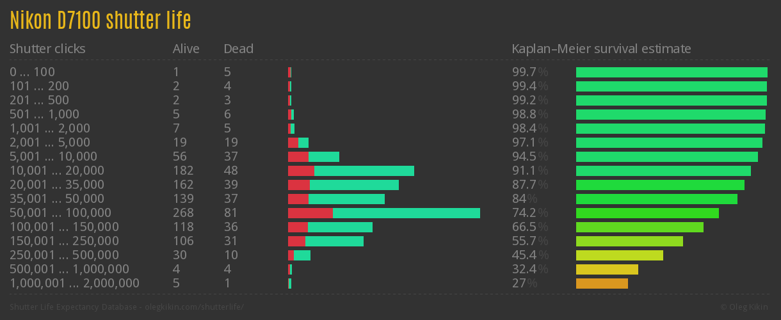Click alive count 268
The image size is (781, 320).
pos(183,213)
